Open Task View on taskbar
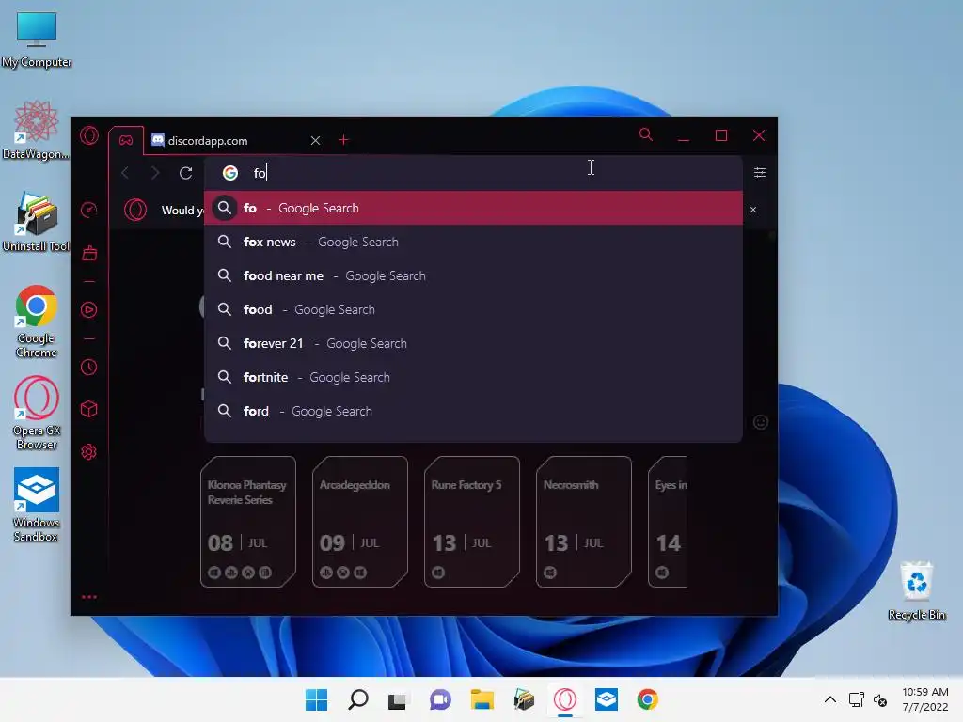This screenshot has width=963, height=722. pos(398,699)
